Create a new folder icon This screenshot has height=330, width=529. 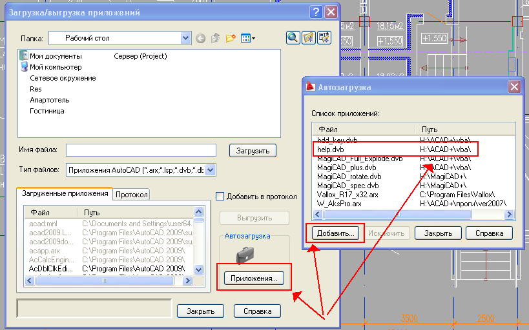(231, 39)
